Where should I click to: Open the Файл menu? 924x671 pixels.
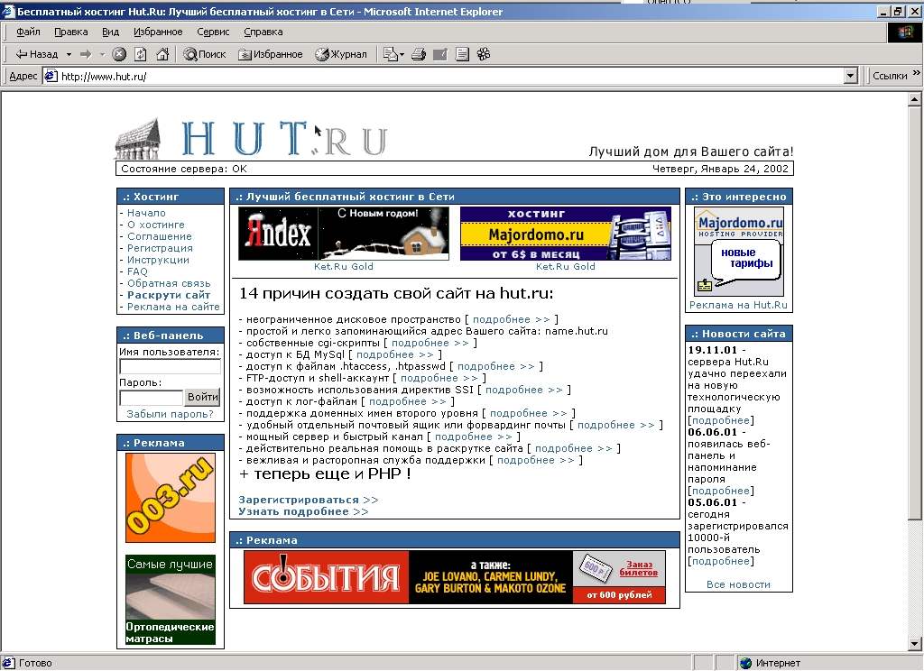[x=28, y=32]
